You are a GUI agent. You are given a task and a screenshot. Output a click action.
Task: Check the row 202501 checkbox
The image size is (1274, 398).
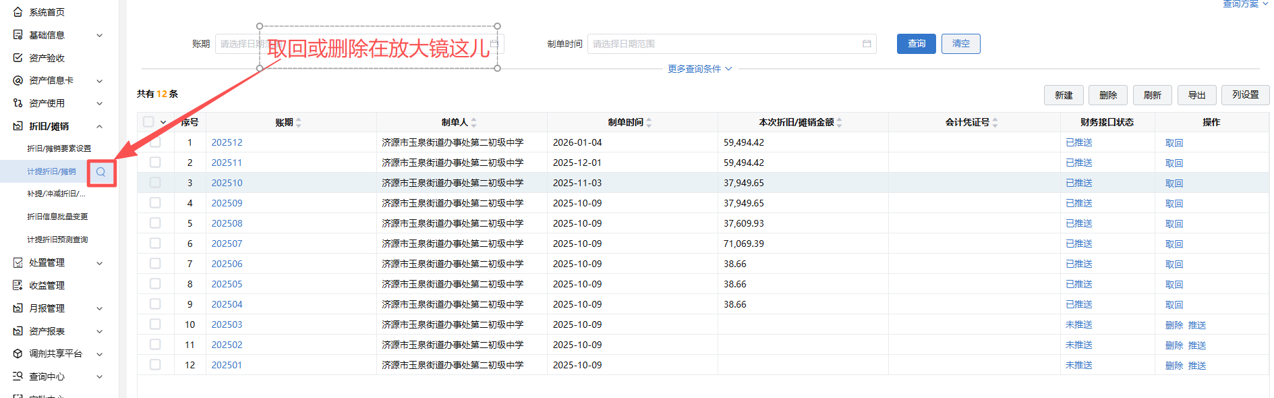tap(155, 365)
